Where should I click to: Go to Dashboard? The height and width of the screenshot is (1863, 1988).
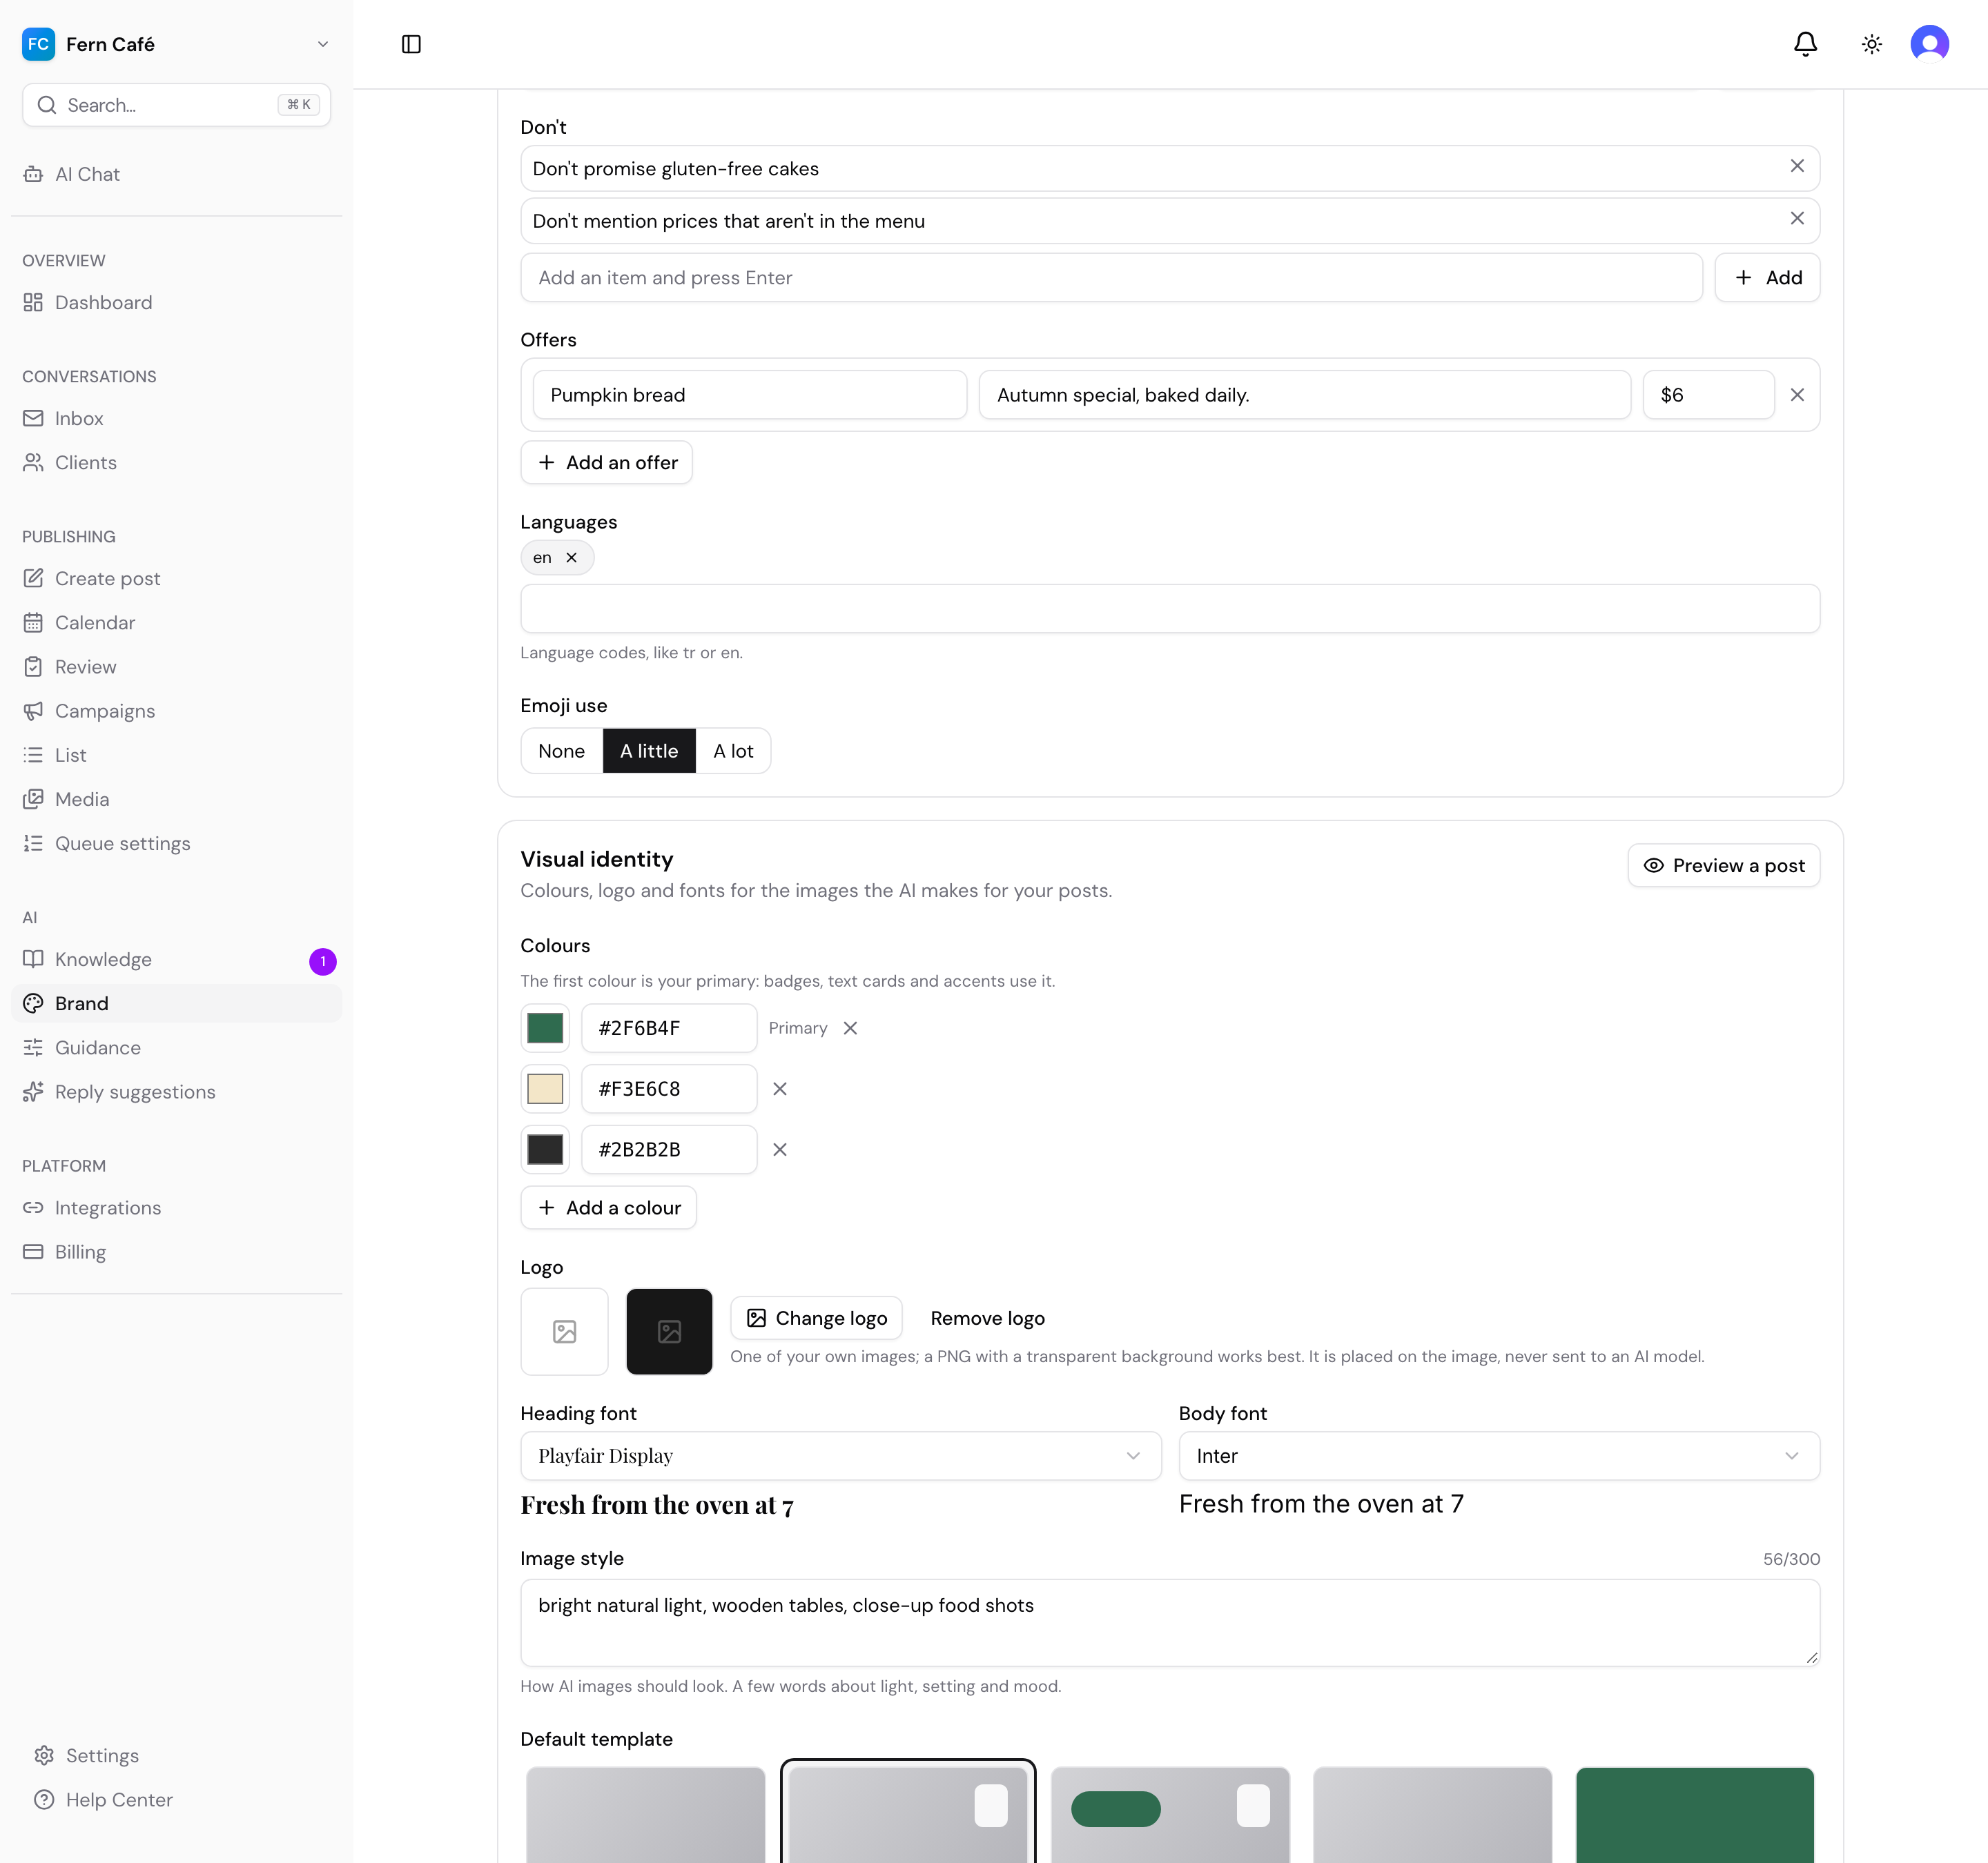point(176,302)
